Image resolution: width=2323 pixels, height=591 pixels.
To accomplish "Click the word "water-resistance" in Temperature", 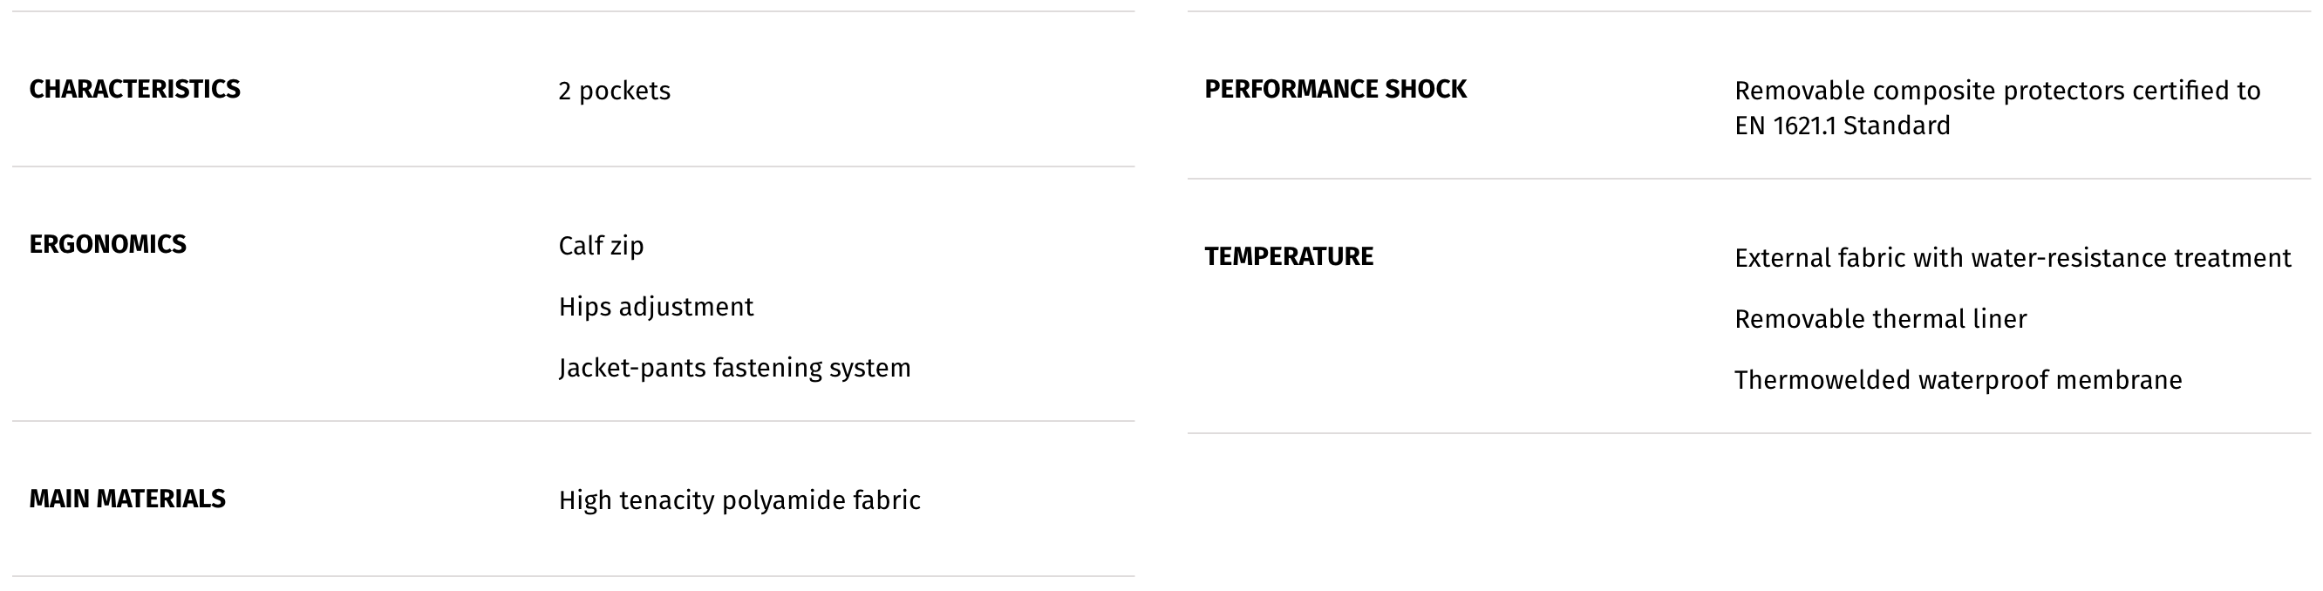I will [2068, 259].
